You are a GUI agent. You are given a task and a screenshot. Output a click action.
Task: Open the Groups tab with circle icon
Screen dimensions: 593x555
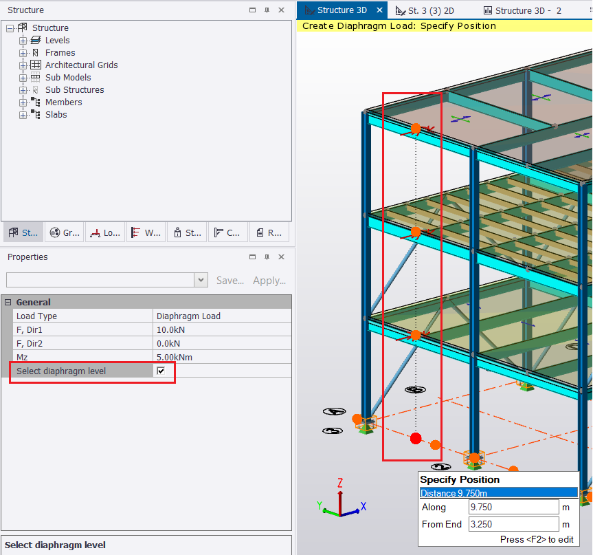tap(64, 232)
